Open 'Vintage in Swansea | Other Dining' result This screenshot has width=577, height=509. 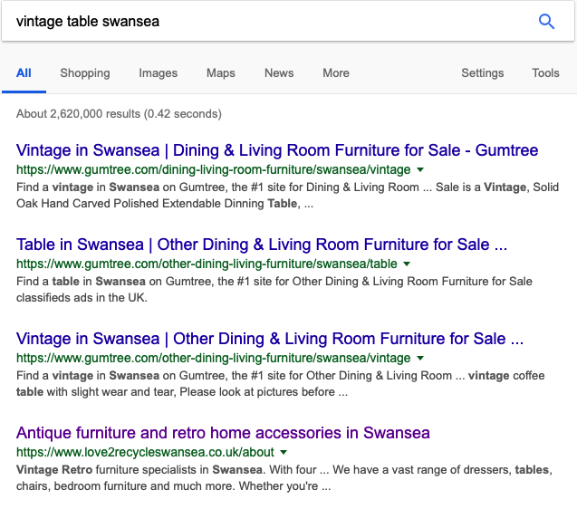coord(270,339)
